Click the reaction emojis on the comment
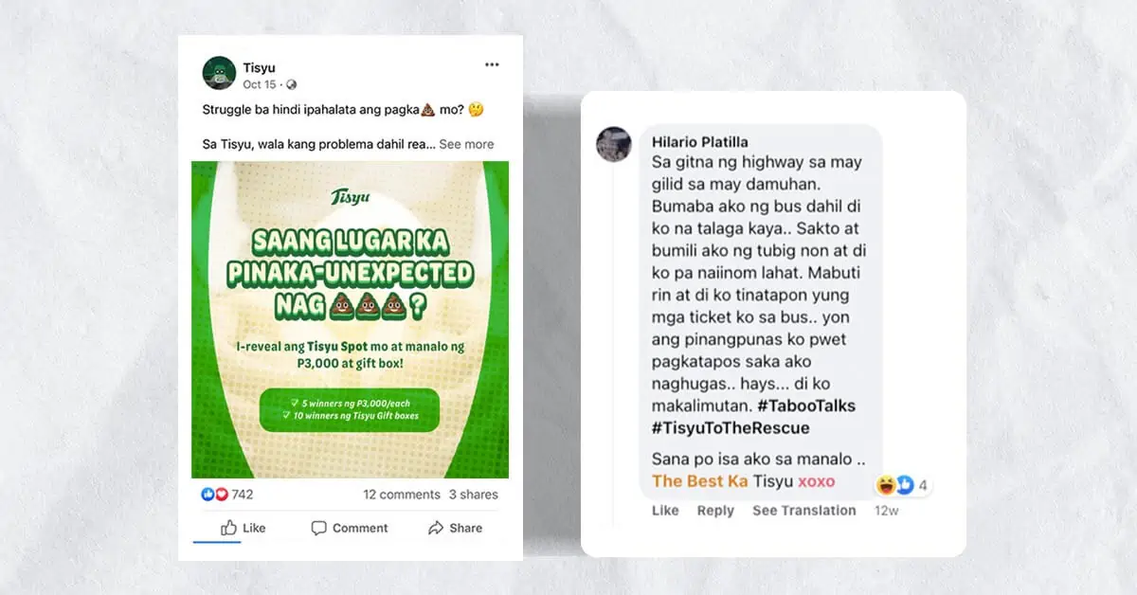1137x595 pixels. point(895,485)
